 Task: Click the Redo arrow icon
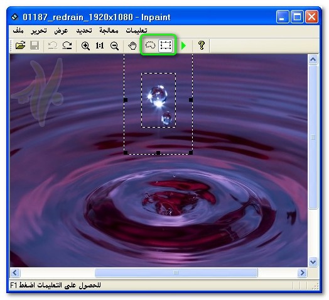click(67, 45)
